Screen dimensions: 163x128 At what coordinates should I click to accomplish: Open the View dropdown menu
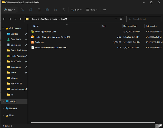click(x=92, y=10)
